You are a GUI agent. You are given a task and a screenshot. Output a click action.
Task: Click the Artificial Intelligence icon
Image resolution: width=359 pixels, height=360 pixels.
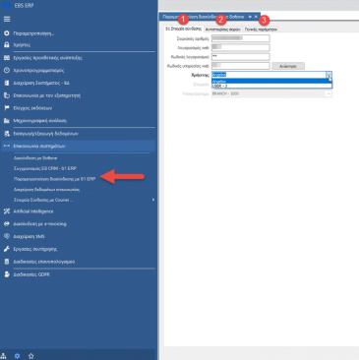[7, 211]
